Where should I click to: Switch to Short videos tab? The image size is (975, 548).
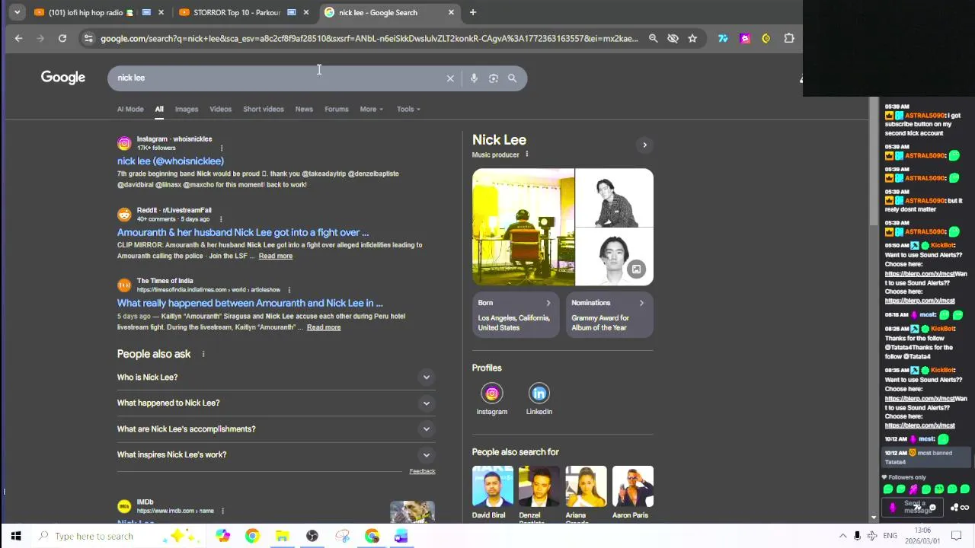(264, 109)
